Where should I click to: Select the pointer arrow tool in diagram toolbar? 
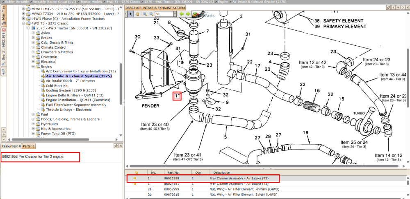click(x=131, y=14)
